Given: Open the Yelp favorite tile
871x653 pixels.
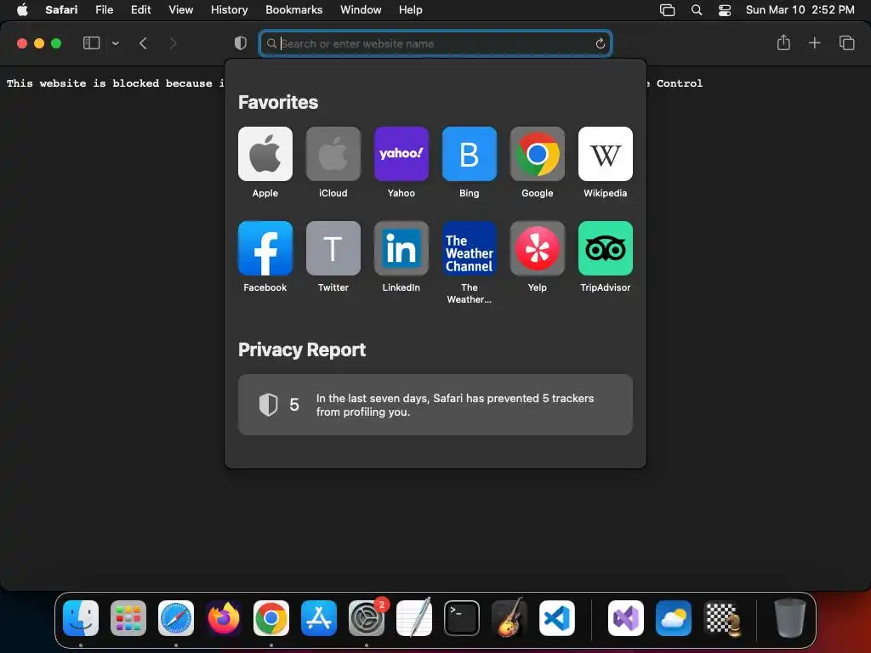Looking at the screenshot, I should 538,248.
